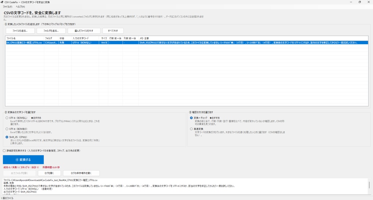
Task: Click the すべて外す button
Action: point(113,31)
